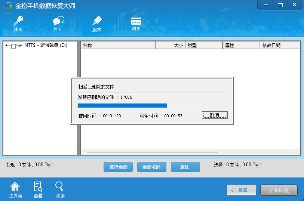Close the application window
This screenshot has height=201, width=304.
point(295,5)
